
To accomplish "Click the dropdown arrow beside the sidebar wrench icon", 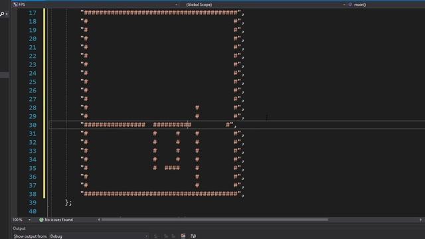I will pos(7,14).
